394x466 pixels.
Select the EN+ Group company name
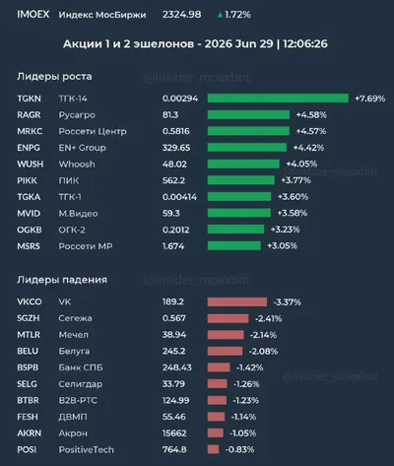[x=82, y=148]
